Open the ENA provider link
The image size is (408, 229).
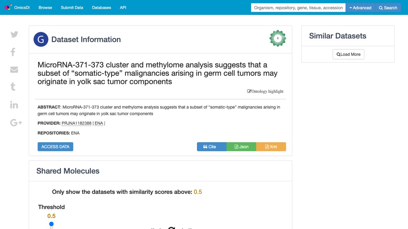pyautogui.click(x=99, y=123)
